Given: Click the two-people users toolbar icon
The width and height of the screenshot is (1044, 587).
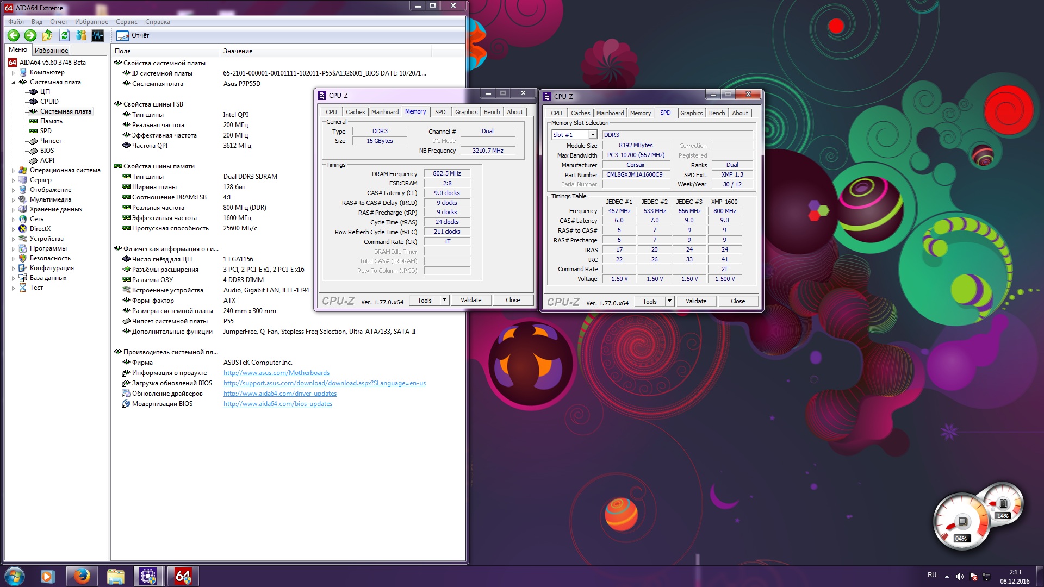Looking at the screenshot, I should click(81, 35).
